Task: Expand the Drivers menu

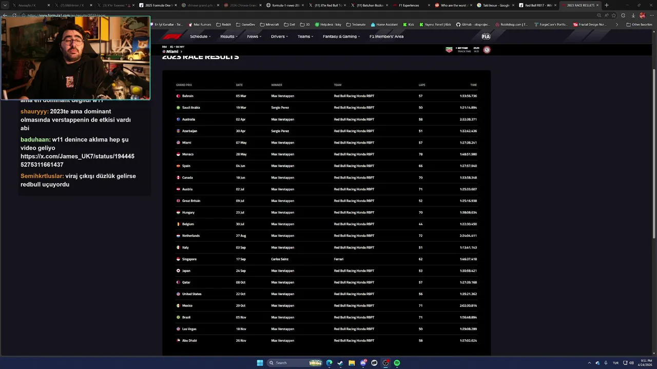Action: (x=280, y=36)
